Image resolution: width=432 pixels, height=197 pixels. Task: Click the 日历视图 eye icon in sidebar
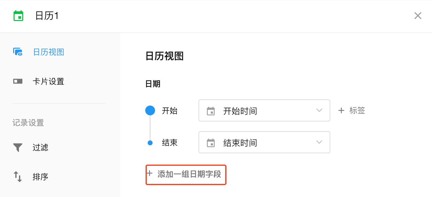click(18, 52)
